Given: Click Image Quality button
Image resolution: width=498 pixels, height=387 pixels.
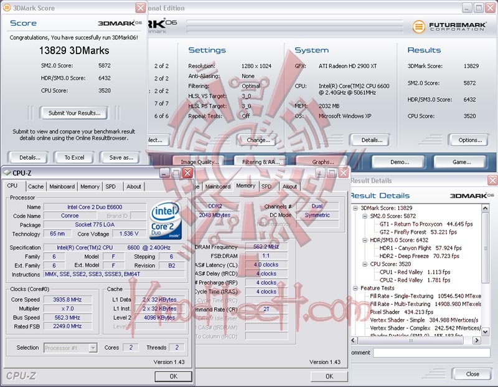Looking at the screenshot, I should point(199,162).
